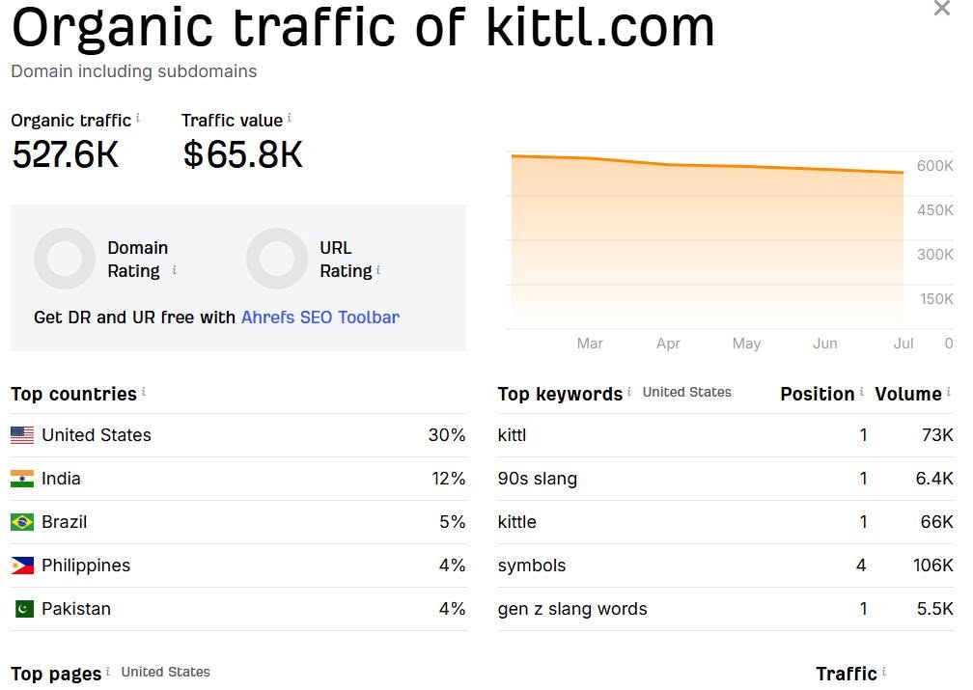Close the organic traffic panel

[941, 8]
